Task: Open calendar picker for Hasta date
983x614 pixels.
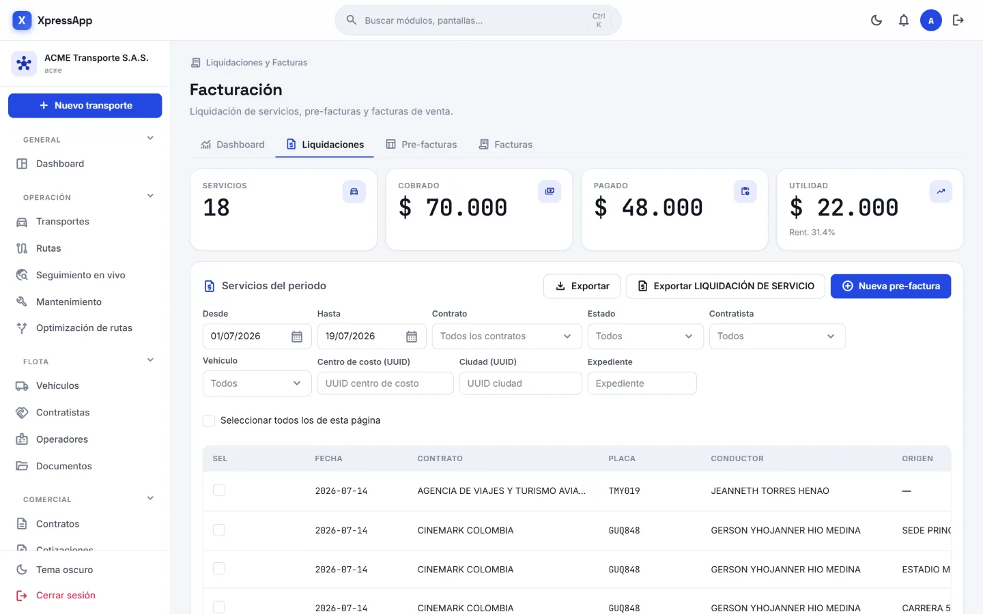Action: click(412, 336)
